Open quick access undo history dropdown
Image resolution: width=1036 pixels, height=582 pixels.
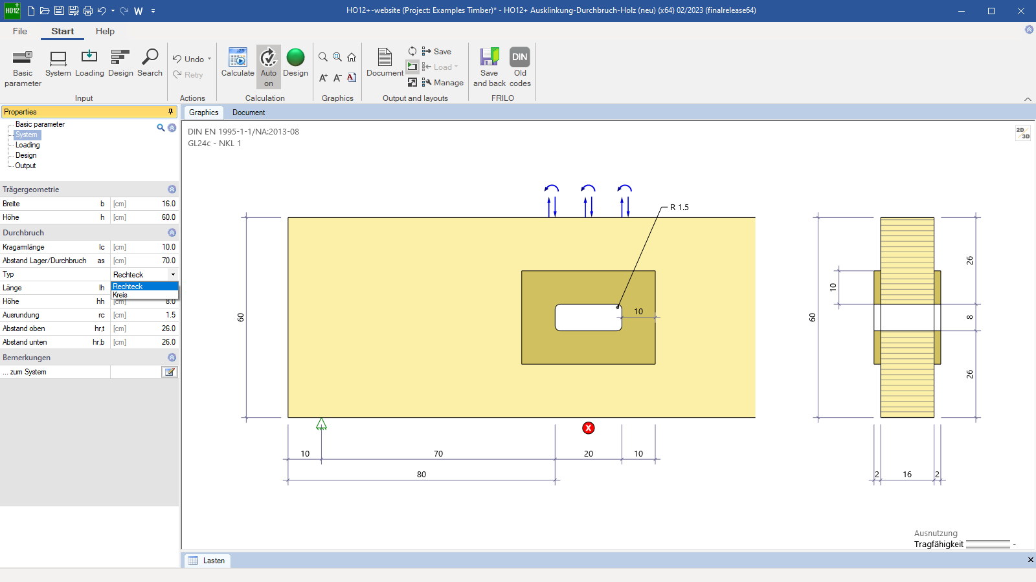(x=113, y=11)
